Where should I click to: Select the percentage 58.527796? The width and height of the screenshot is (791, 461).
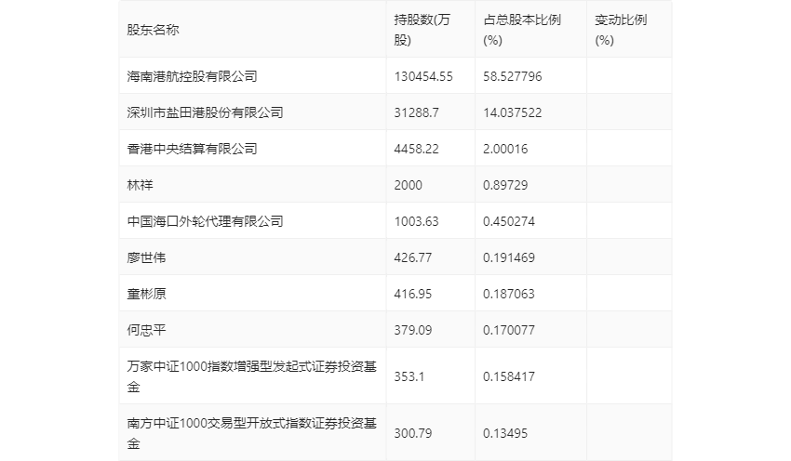[x=512, y=76]
